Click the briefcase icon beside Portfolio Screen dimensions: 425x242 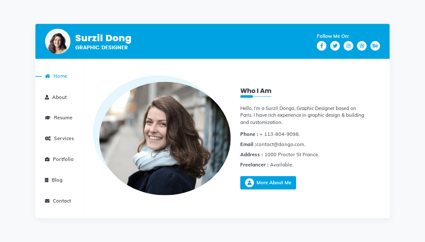coord(47,159)
